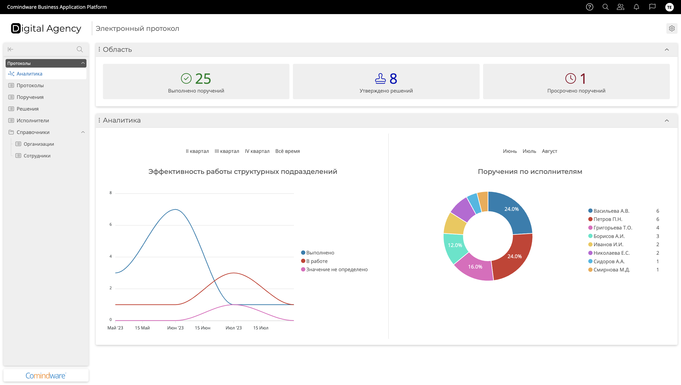Toggle В работе series in legend
The width and height of the screenshot is (681, 385).
314,261
